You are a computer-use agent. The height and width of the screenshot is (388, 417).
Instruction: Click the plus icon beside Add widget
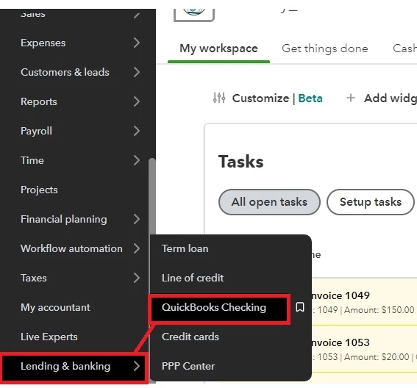[x=351, y=98]
